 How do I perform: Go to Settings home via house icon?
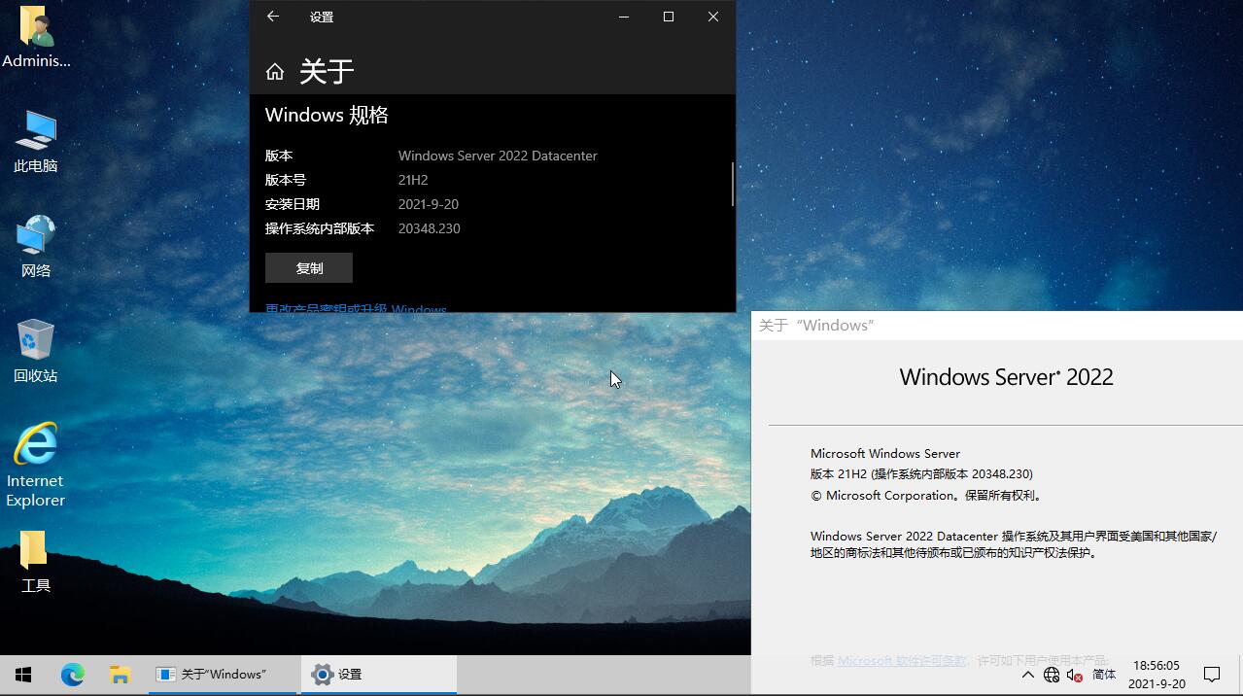coord(275,72)
